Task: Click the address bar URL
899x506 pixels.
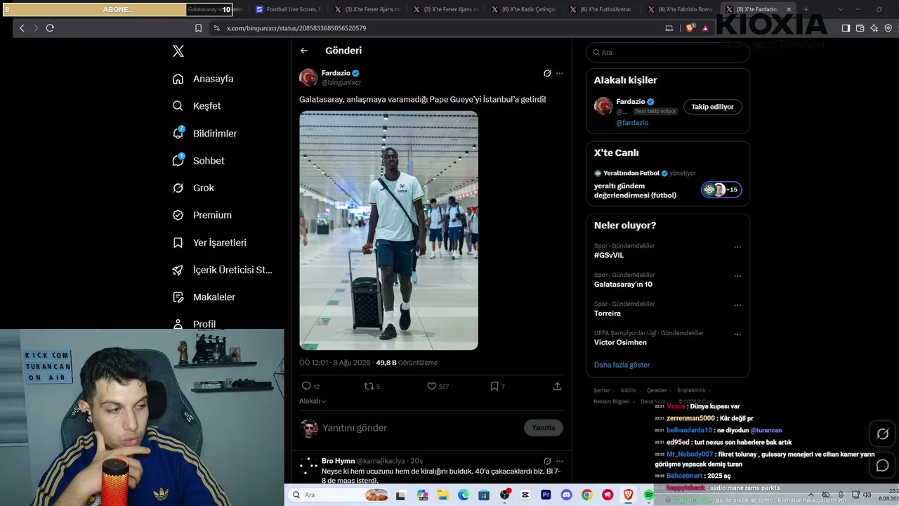Action: 296,28
